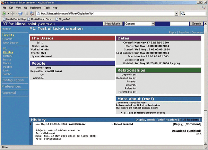The width and height of the screenshot is (208, 150).
Task: Click the browser Forward arrow button
Action: (x=12, y=13)
